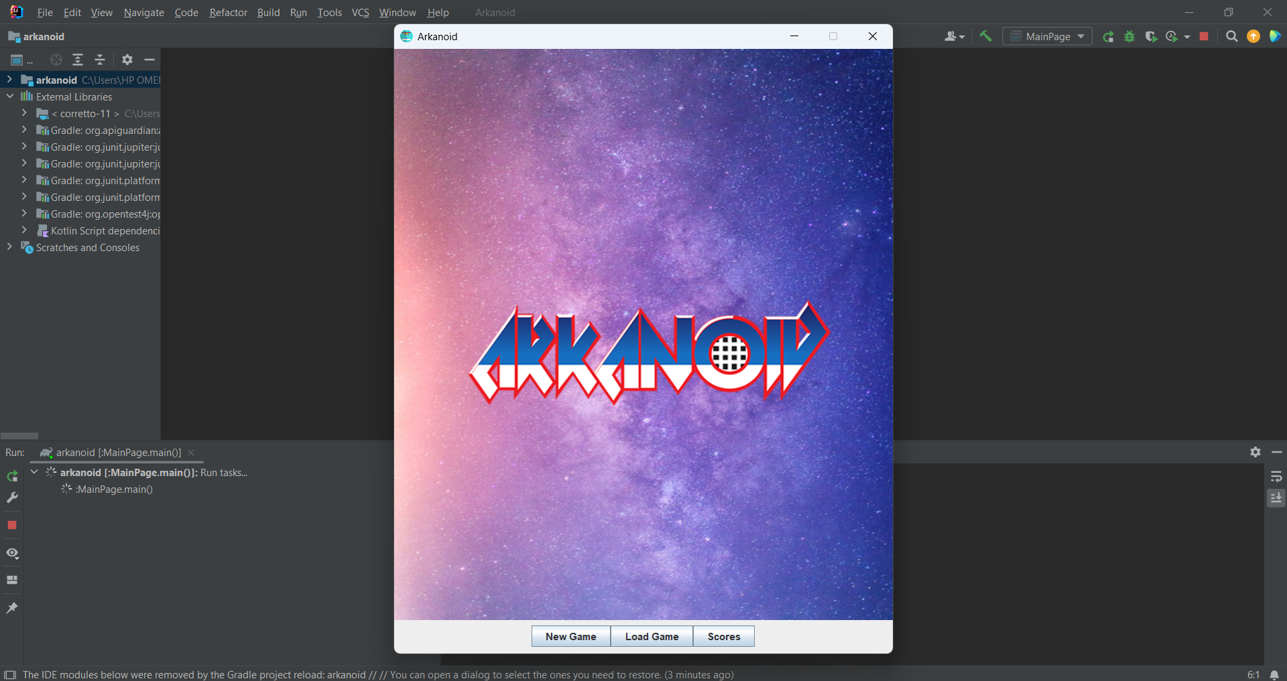Click the Profile run clock icon
Image resolution: width=1287 pixels, height=681 pixels.
pyautogui.click(x=1172, y=37)
